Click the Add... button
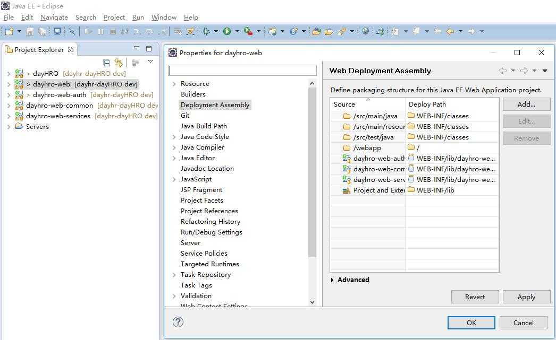 (x=526, y=104)
